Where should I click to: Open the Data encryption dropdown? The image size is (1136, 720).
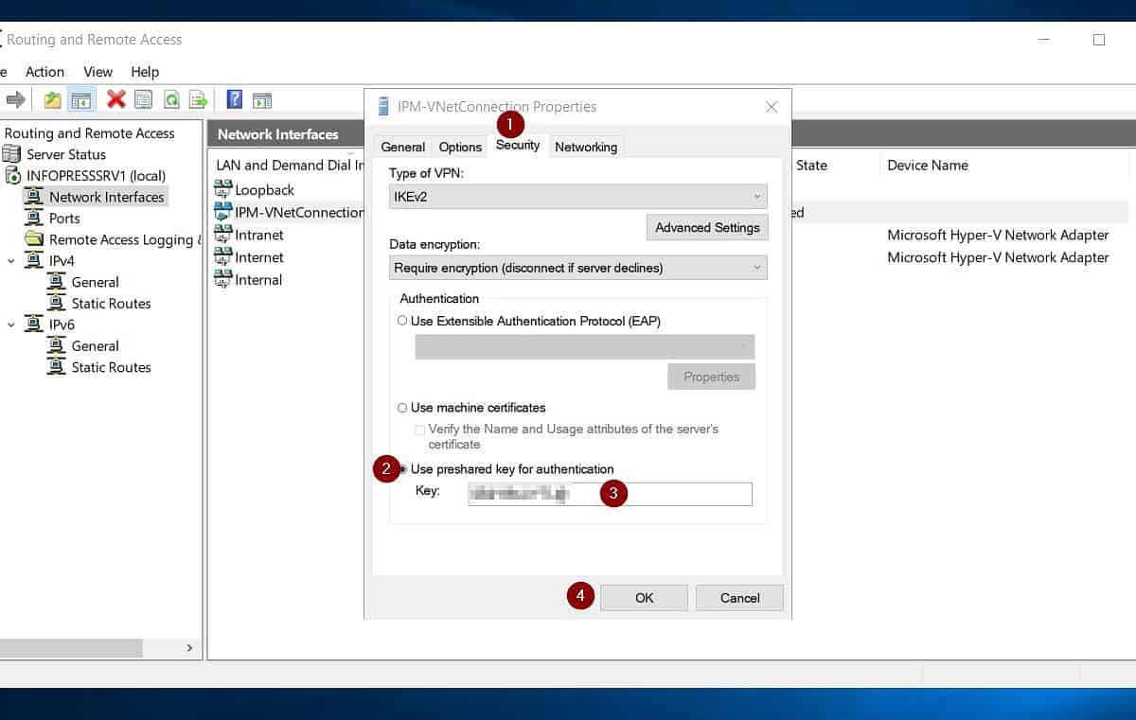click(x=577, y=268)
